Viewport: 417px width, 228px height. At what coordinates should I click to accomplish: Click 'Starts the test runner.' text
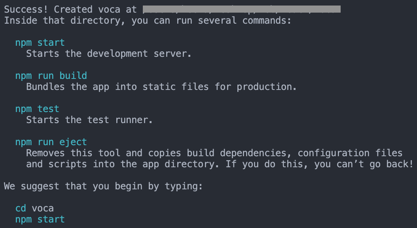point(89,120)
